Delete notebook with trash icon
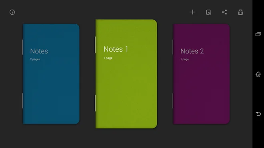The image size is (264, 148). pyautogui.click(x=240, y=12)
